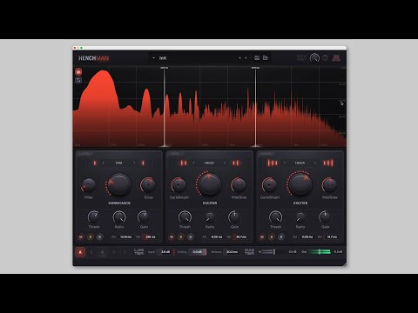Select next mode in the low band
418x313 pixels.
pyautogui.click(x=134, y=163)
